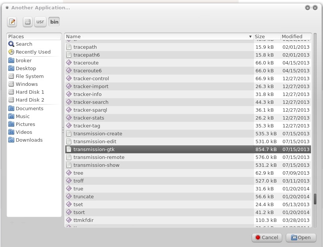Open Search in the Places sidebar
Screen dimensions: 323x247
coord(24,44)
